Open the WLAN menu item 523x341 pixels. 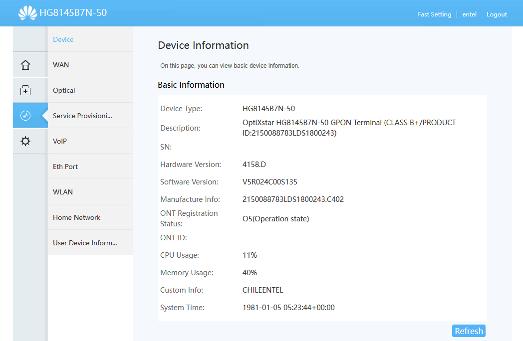pos(90,192)
